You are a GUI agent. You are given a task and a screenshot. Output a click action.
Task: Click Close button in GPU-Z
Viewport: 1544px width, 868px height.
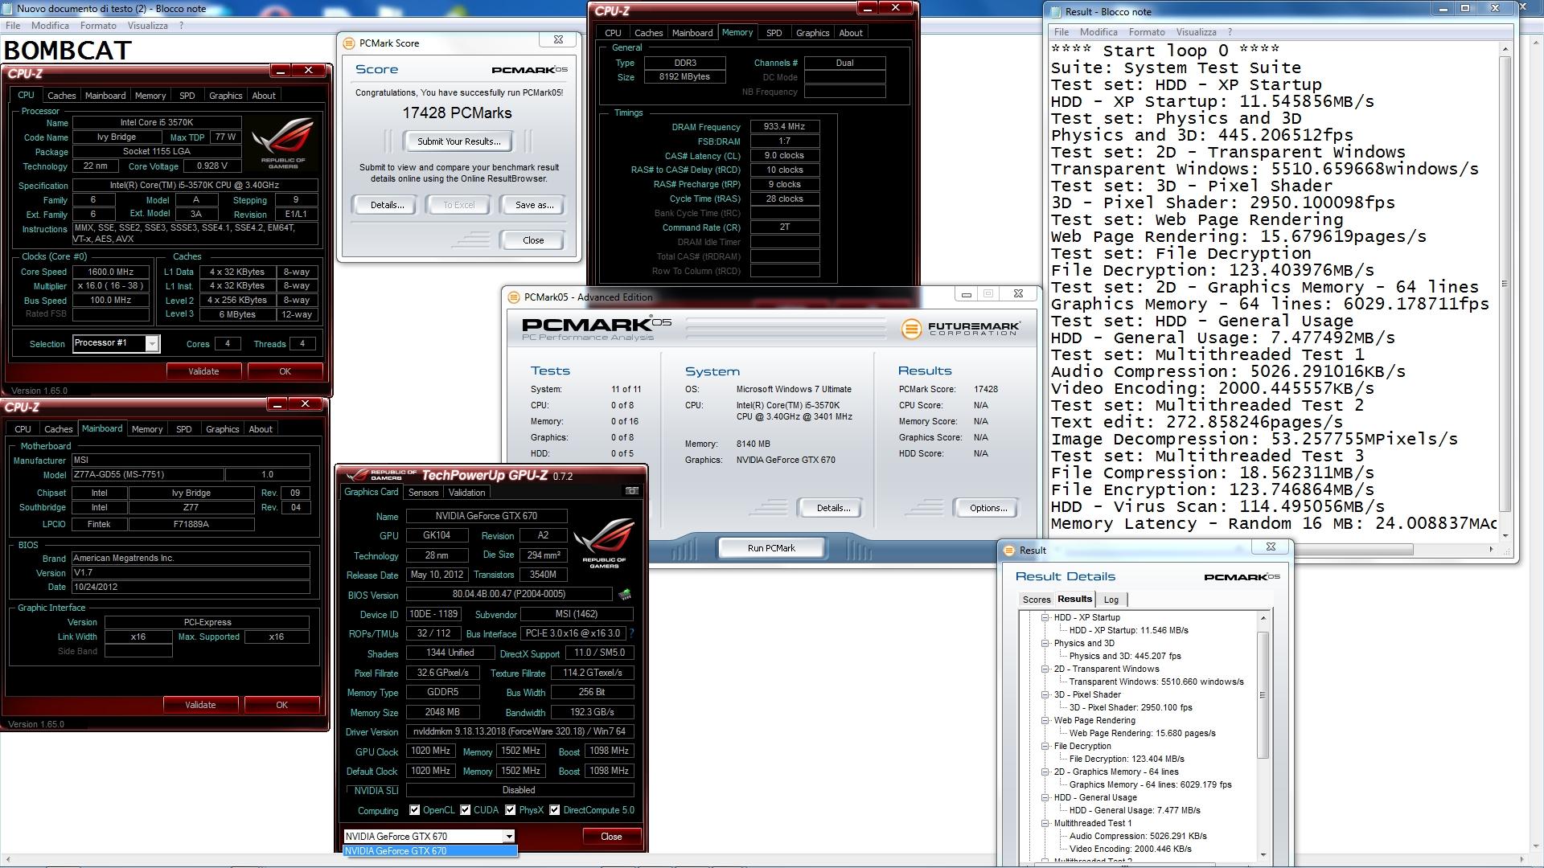pos(611,837)
